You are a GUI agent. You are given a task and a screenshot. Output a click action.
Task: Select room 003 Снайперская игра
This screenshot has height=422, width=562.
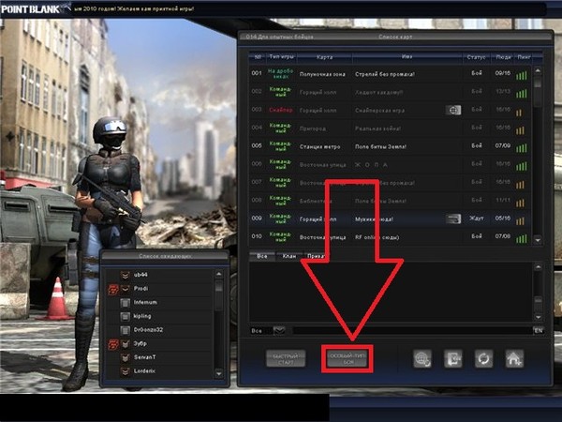[390, 110]
